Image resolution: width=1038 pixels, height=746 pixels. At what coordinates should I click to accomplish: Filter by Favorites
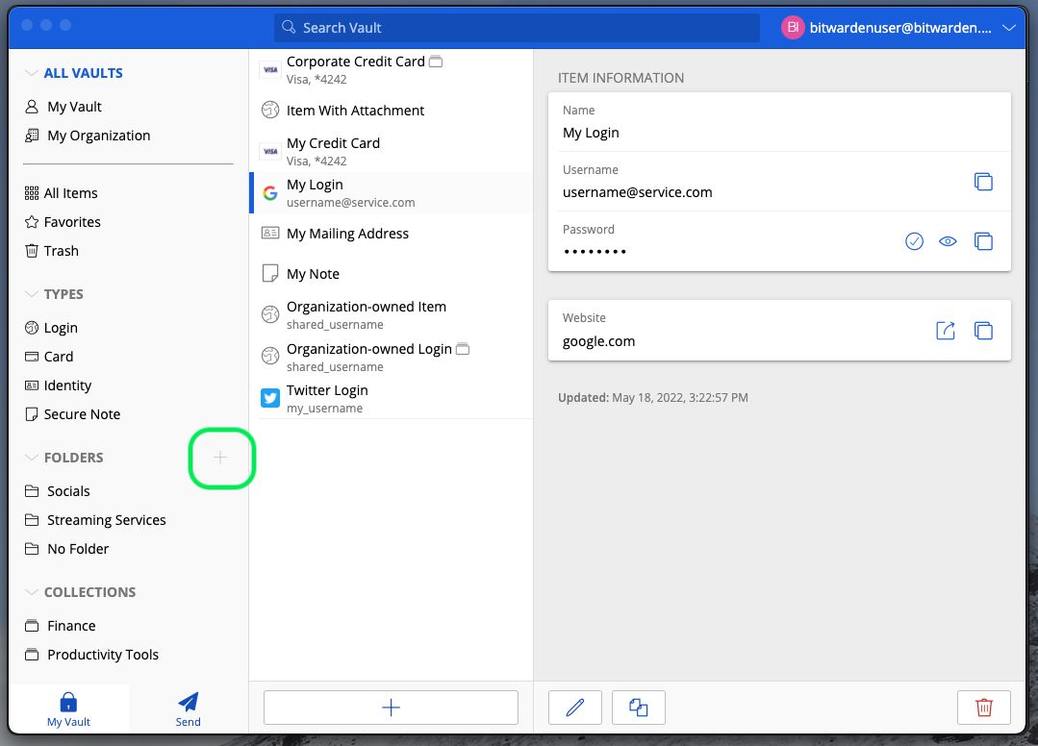[63, 222]
